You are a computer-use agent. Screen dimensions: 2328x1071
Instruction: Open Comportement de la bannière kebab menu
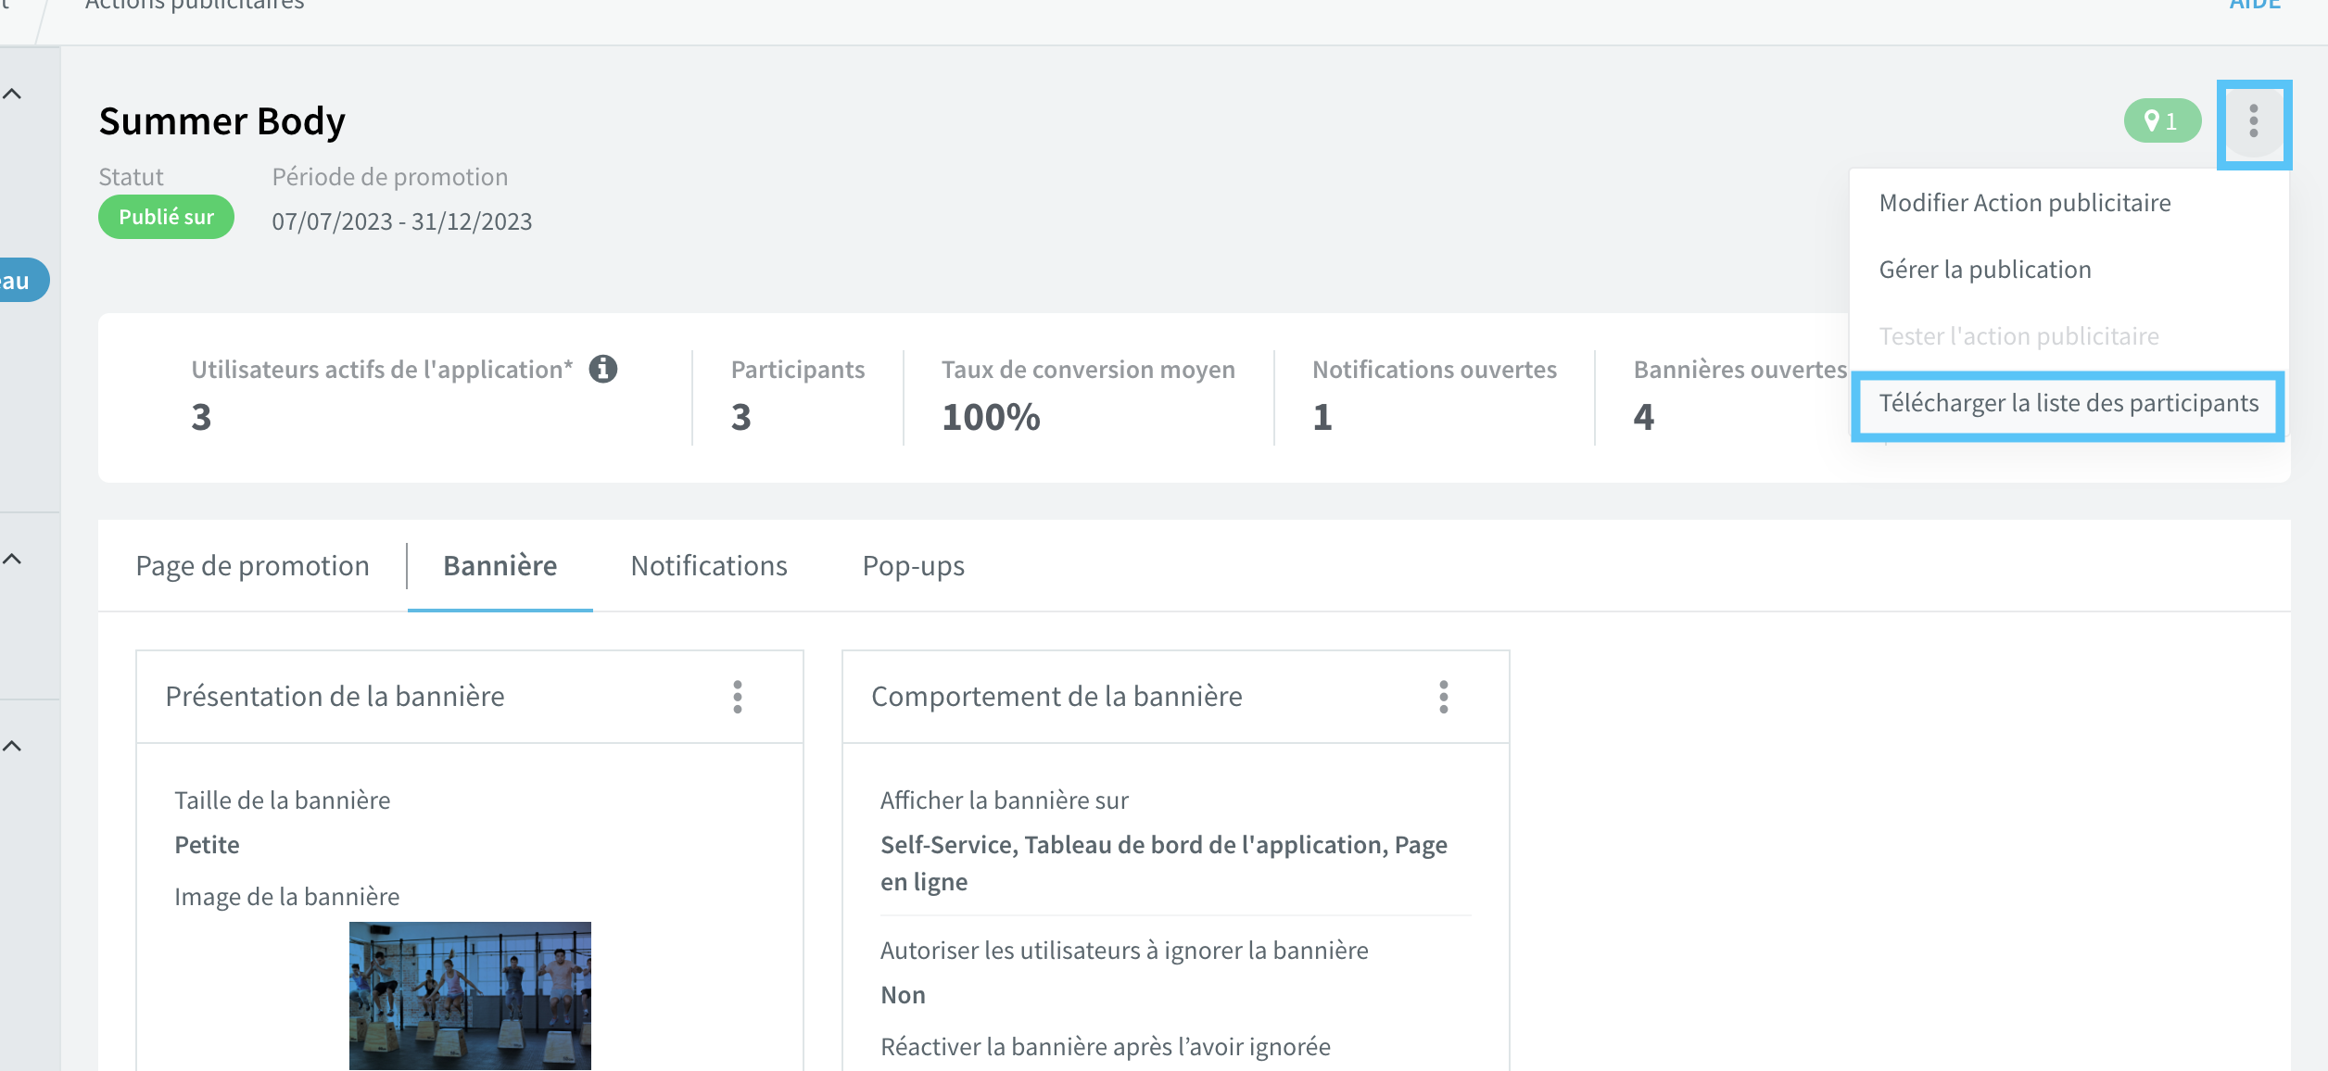pyautogui.click(x=1443, y=697)
